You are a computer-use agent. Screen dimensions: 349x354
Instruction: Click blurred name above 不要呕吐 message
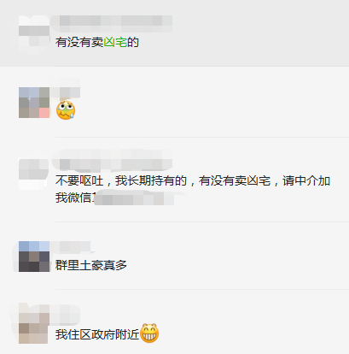[112, 162]
